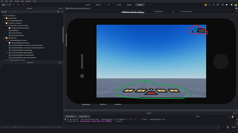Undock the Properties panel
This screenshot has width=238, height=133.
(60, 63)
